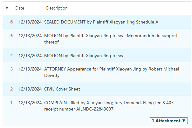
Task: Select the SEALED DOCUMENT Schedule A description
Action: 101,22
